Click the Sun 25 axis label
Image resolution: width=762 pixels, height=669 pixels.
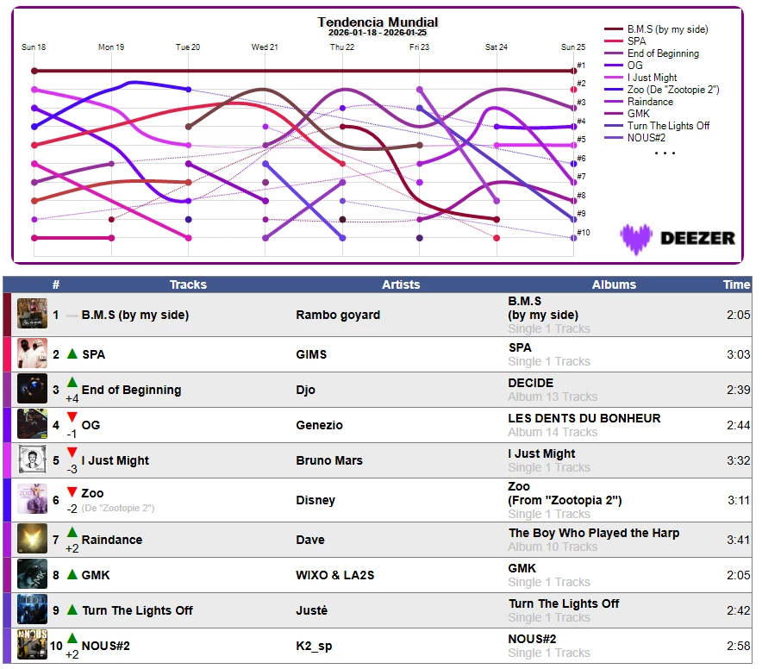click(x=573, y=47)
